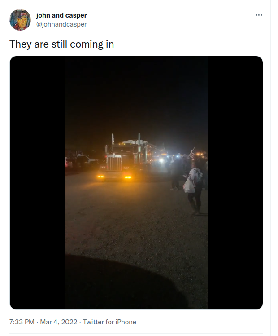Viewport: 278px width, 336px height.
Task: Click the bright white lights behind truck
Action: 162,160
